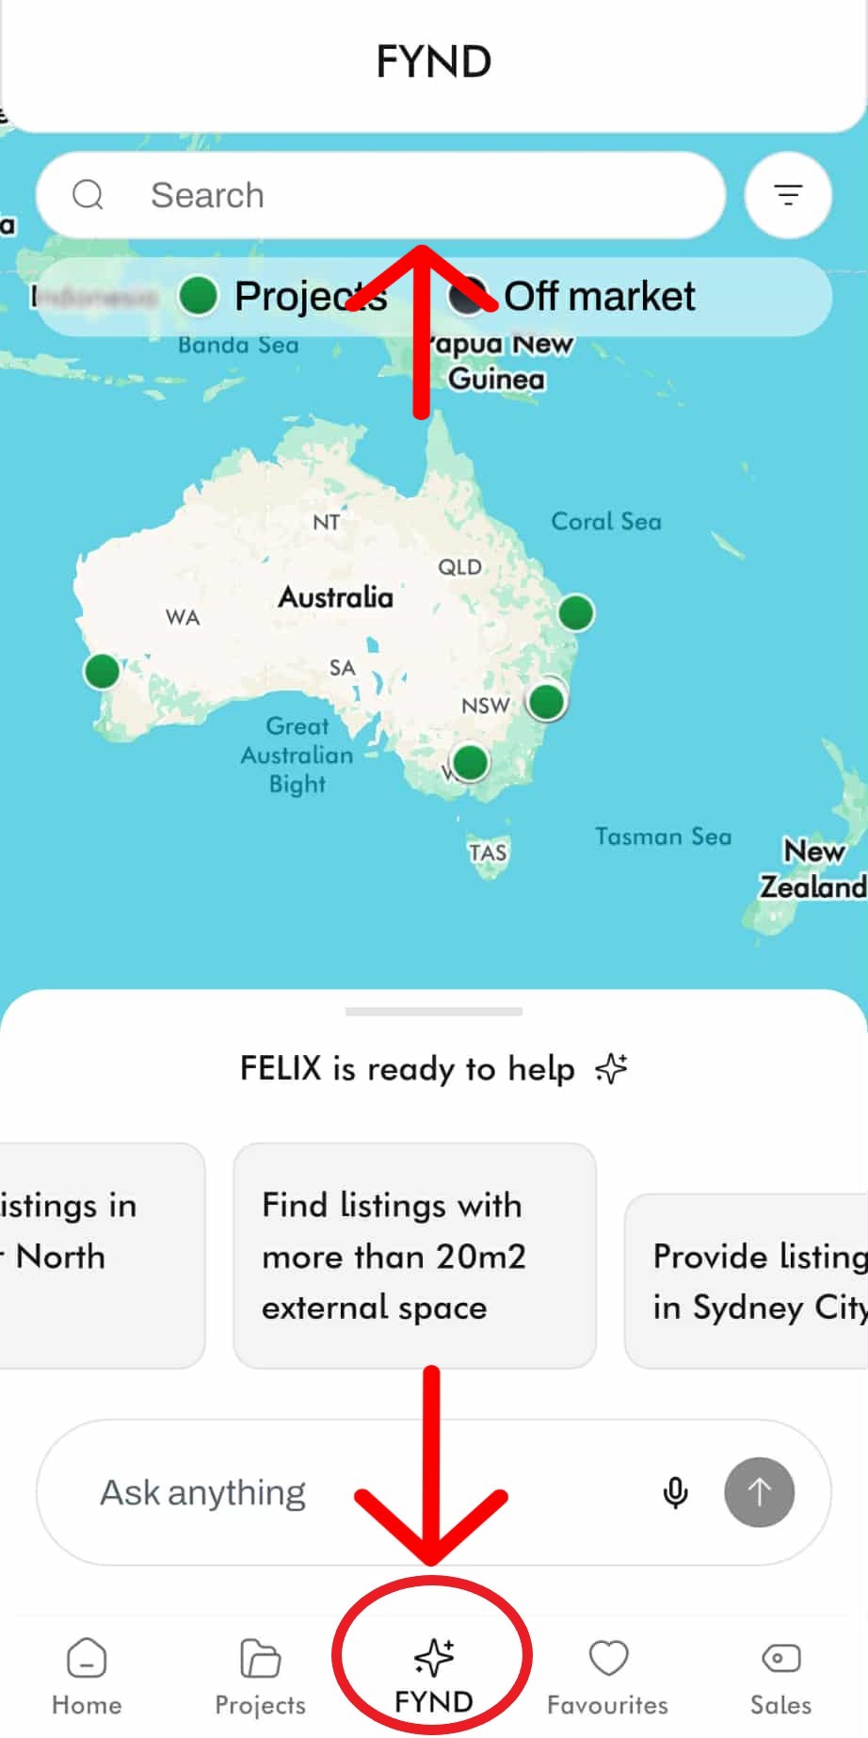Choose 'Find listings with more than 20m2' suggestion
868x1738 pixels.
coord(414,1256)
